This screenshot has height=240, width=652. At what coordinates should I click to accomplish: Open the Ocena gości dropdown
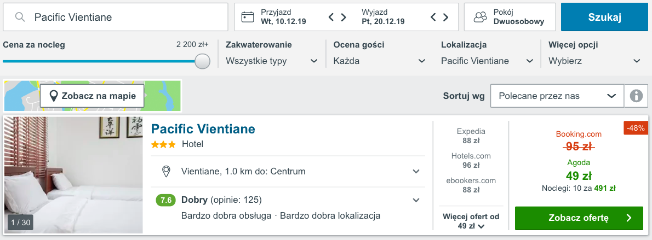(x=379, y=61)
